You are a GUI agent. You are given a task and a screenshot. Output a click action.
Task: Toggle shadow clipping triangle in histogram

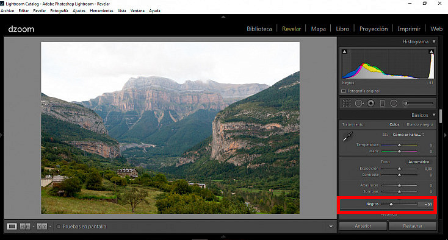pos(345,52)
